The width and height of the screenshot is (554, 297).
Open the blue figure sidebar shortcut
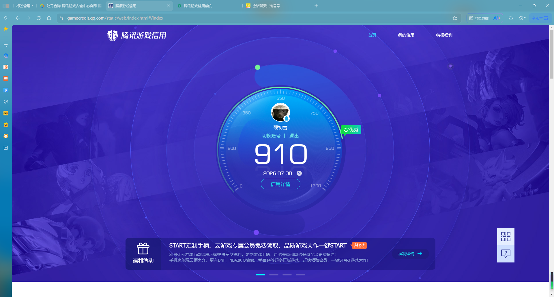point(6,90)
